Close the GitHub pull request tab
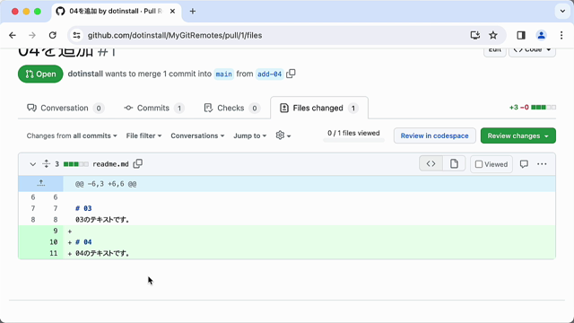This screenshot has height=323, width=574. (x=172, y=11)
